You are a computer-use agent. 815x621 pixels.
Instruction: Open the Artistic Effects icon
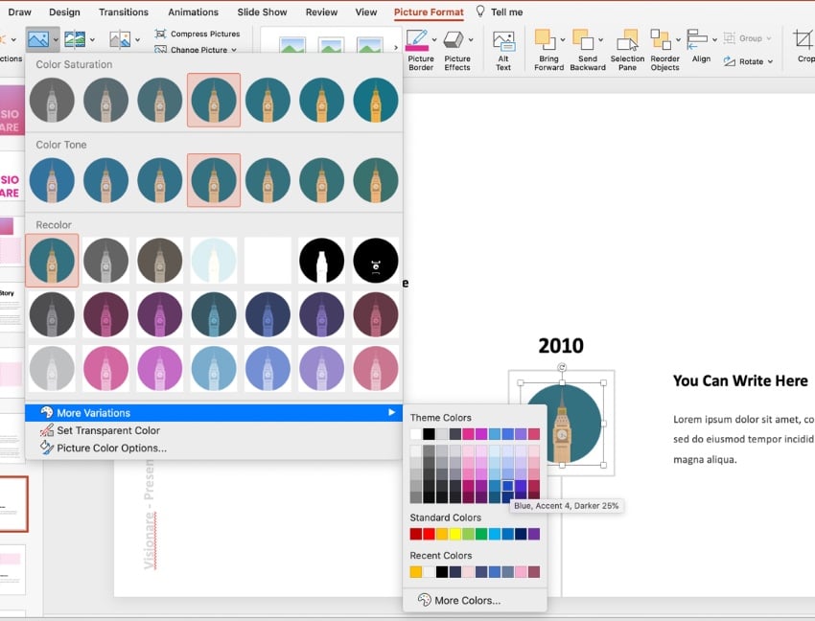click(75, 39)
